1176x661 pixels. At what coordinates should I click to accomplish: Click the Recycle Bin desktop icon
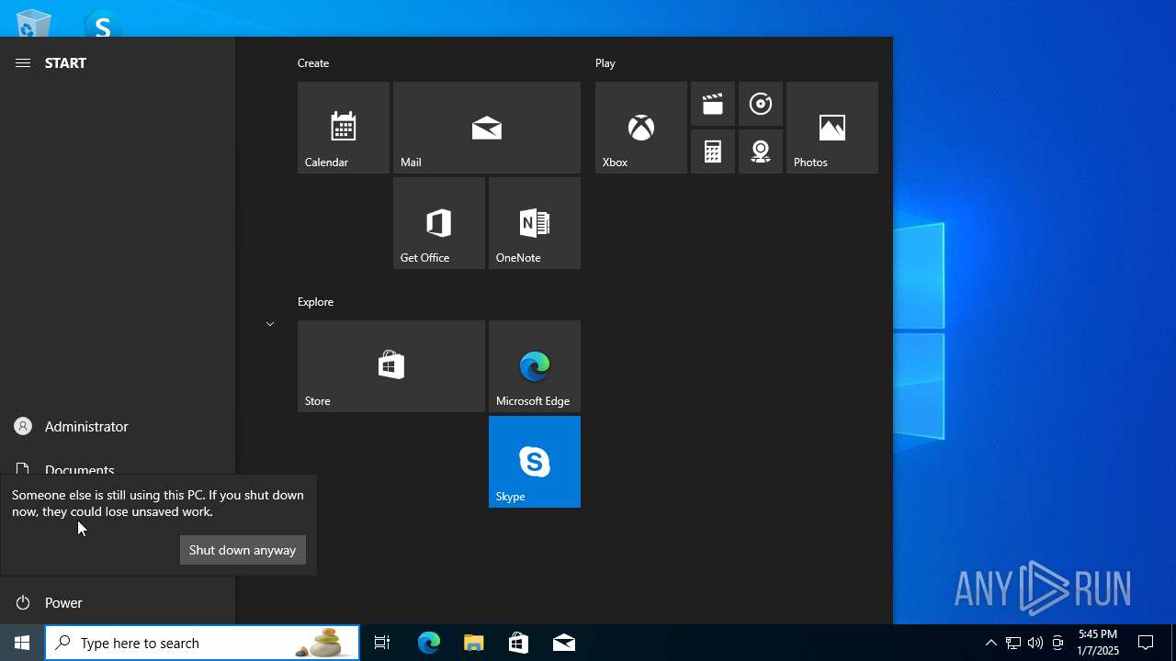click(33, 23)
